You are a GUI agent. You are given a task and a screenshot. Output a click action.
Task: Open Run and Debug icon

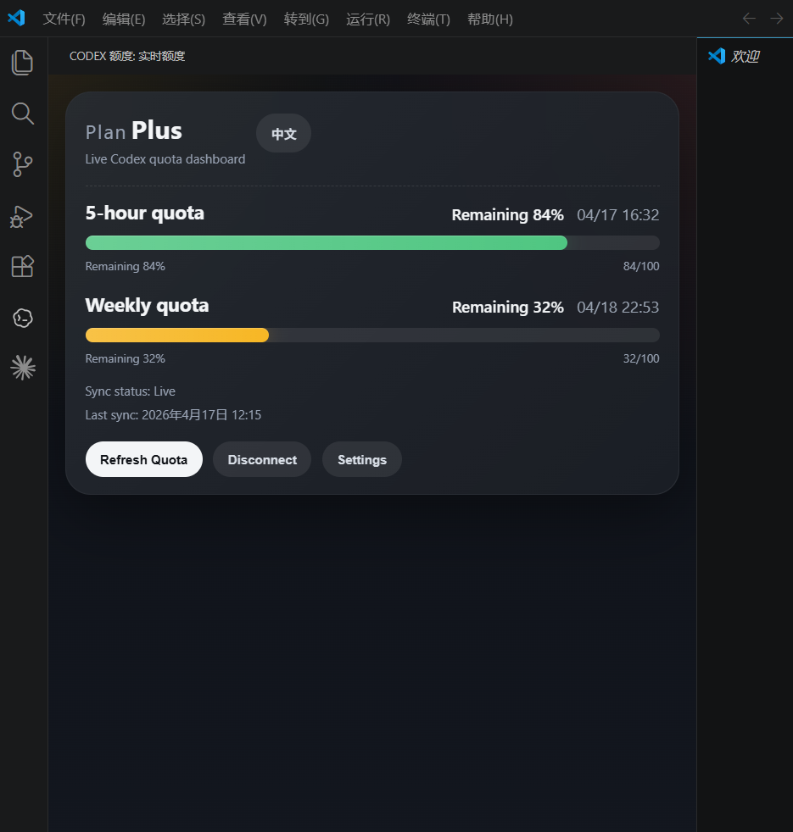(x=22, y=216)
